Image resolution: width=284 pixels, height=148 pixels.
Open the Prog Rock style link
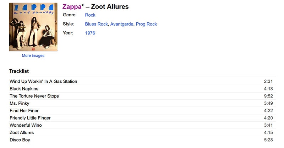146,24
